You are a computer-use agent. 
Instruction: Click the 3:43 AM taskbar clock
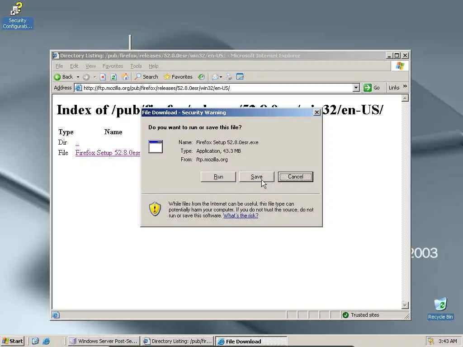pyautogui.click(x=448, y=341)
